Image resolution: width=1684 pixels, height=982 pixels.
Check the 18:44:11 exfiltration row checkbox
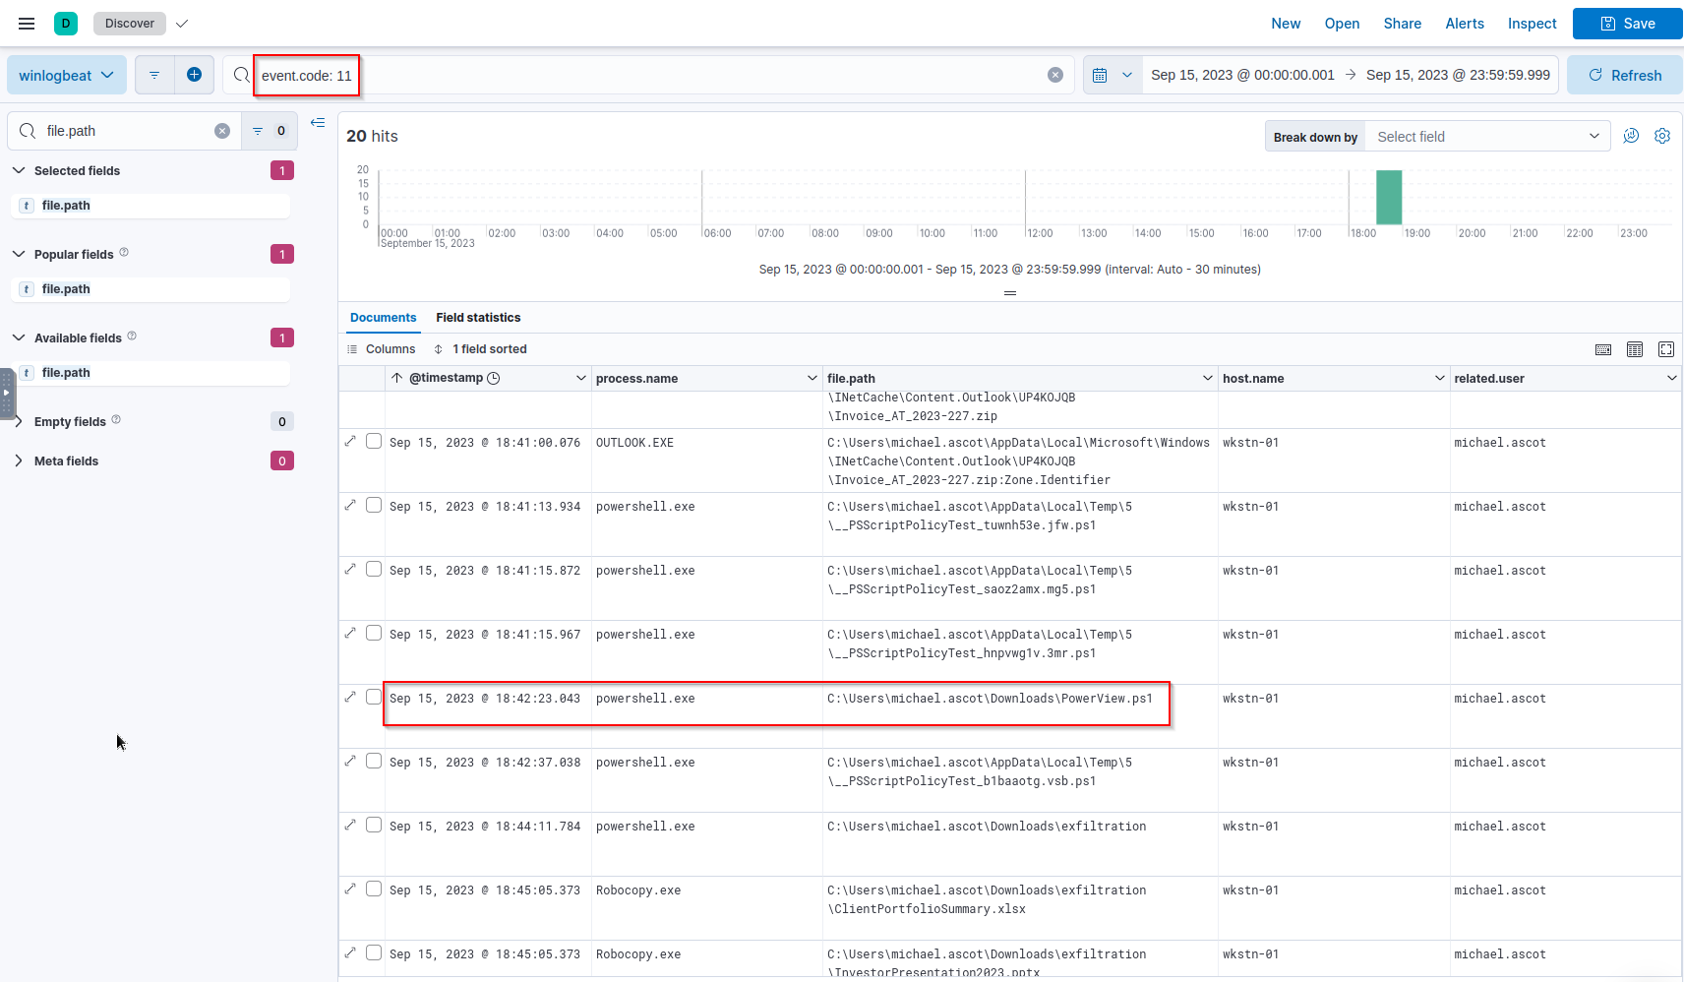pos(374,826)
